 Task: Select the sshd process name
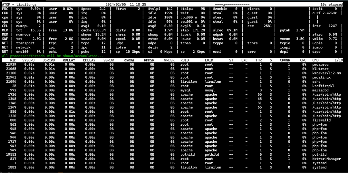pos(316,82)
